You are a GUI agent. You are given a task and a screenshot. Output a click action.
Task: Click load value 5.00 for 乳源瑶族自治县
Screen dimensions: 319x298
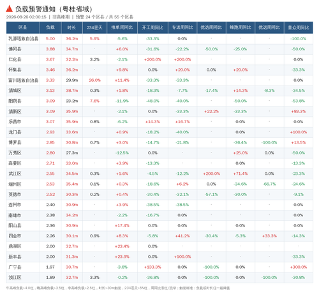50,39
